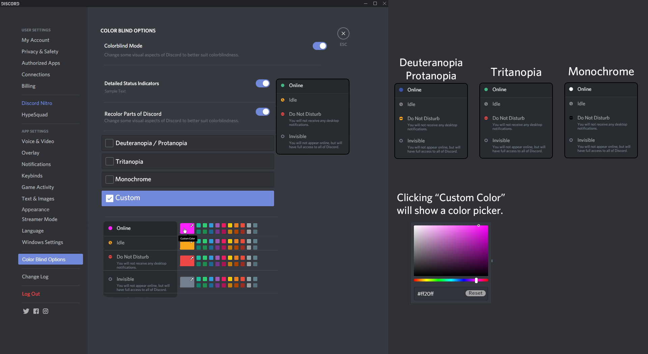The width and height of the screenshot is (648, 354).
Task: Click the orange Idle clock icon in Custom preview
Action: coord(110,243)
